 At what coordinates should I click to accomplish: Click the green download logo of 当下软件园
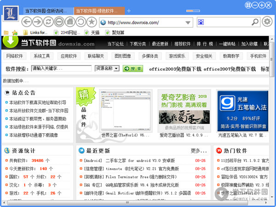click(x=11, y=41)
